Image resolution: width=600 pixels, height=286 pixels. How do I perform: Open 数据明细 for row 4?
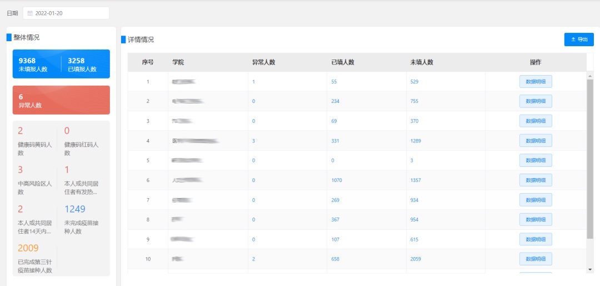pos(536,141)
